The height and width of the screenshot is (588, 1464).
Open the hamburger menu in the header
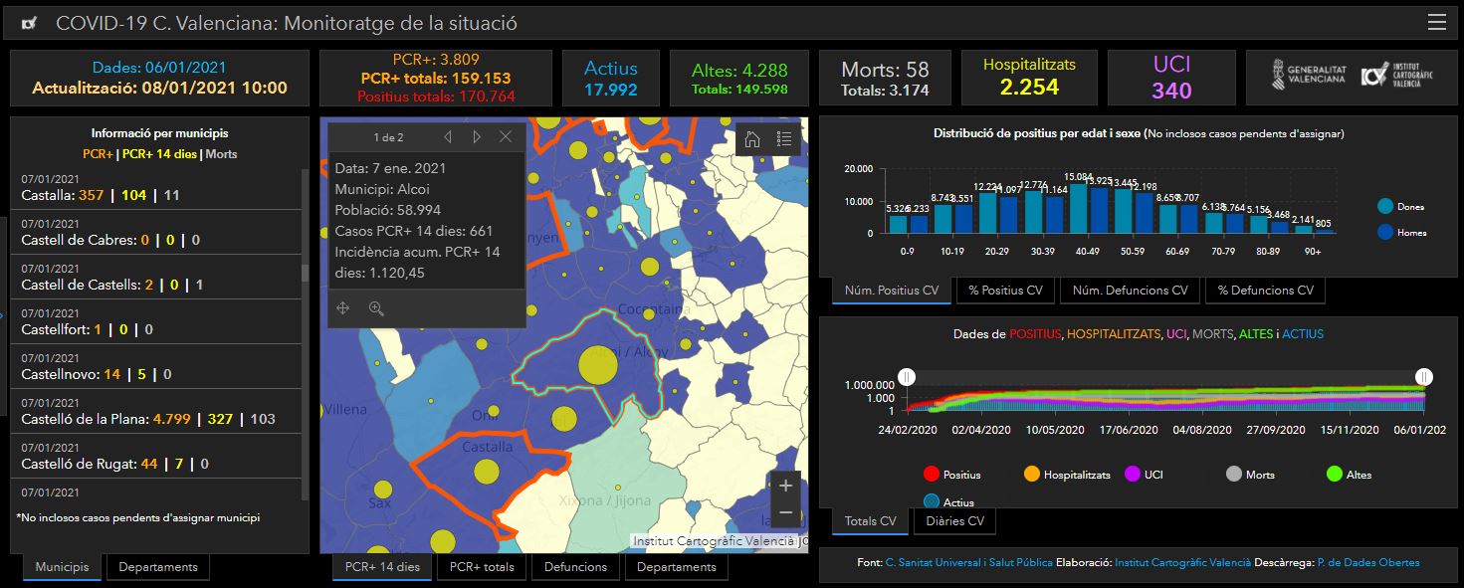[x=1436, y=23]
